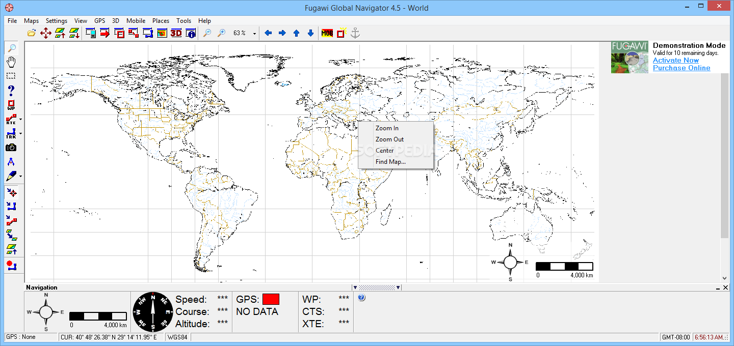Click the open map folder icon

[x=32, y=33]
